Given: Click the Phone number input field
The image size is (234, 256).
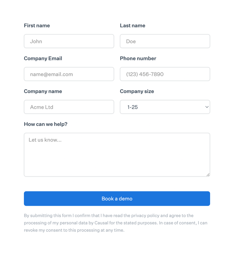Looking at the screenshot, I should tap(165, 74).
